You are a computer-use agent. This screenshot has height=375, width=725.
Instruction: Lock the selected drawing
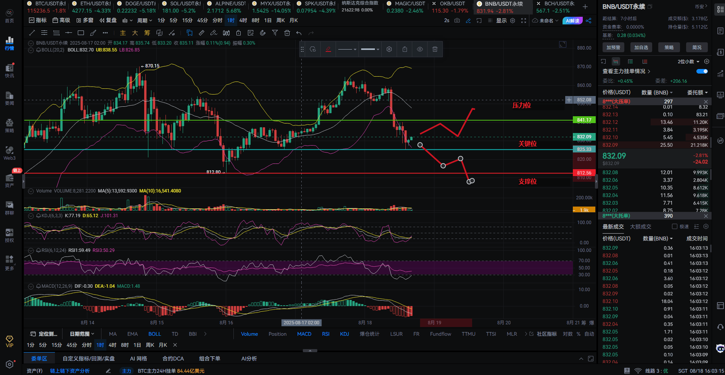(405, 49)
